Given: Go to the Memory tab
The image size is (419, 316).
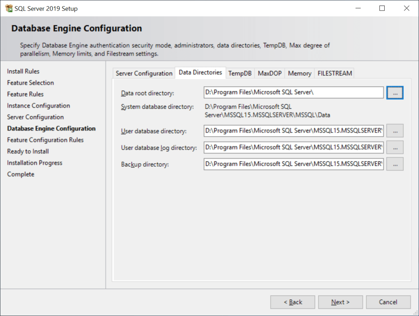Looking at the screenshot, I should (300, 73).
